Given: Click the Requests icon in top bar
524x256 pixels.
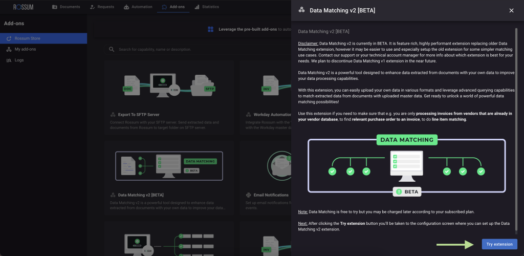Looking at the screenshot, I should pyautogui.click(x=92, y=7).
